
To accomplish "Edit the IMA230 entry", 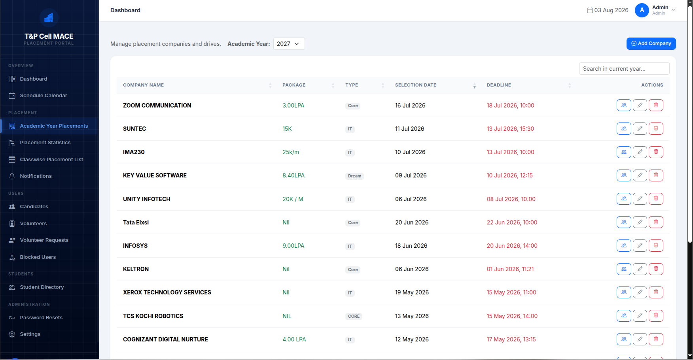I will pos(640,152).
